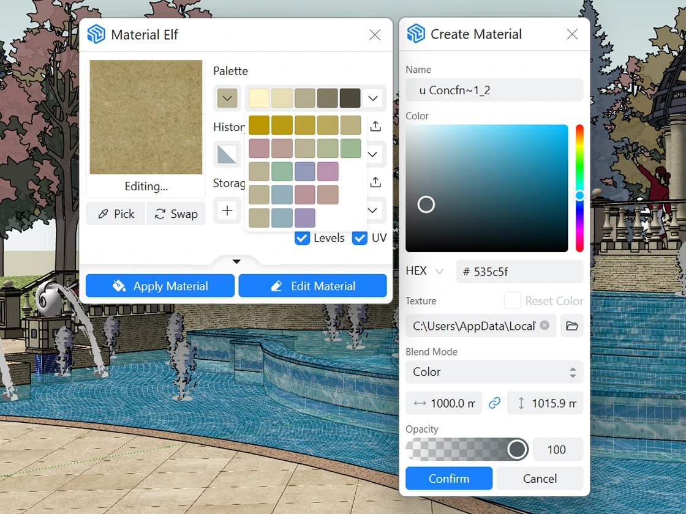686x514 pixels.
Task: Enable the Reset Color checkbox
Action: tap(512, 300)
